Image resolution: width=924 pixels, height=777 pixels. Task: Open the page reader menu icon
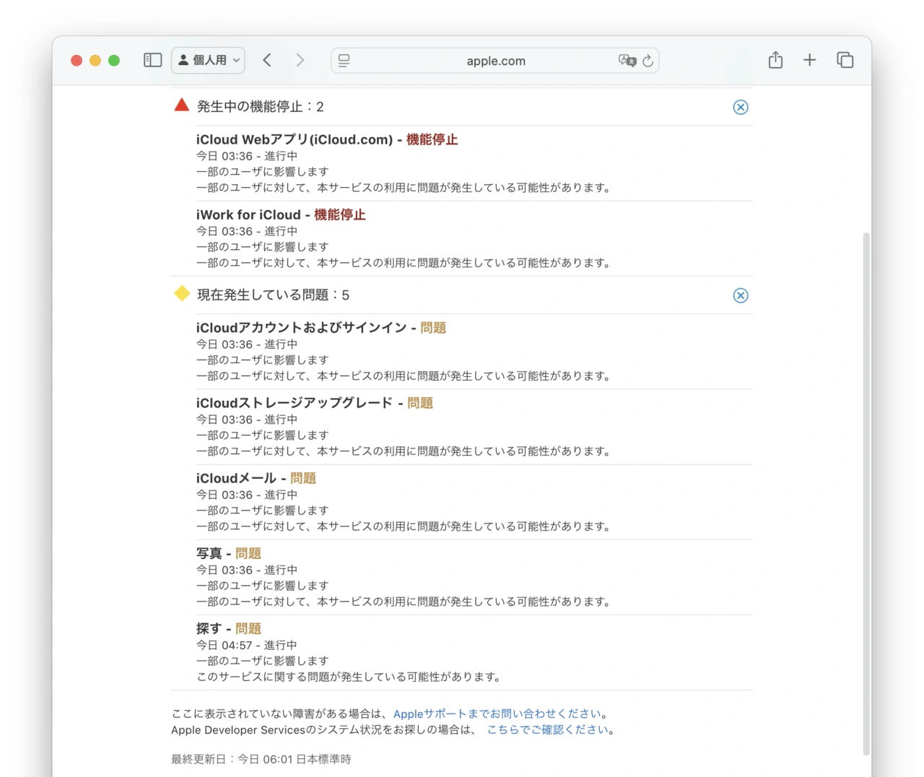click(344, 61)
